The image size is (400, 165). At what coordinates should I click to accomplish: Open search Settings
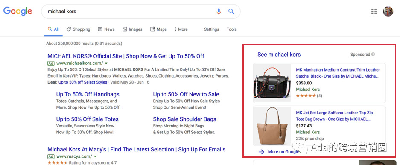point(211,29)
